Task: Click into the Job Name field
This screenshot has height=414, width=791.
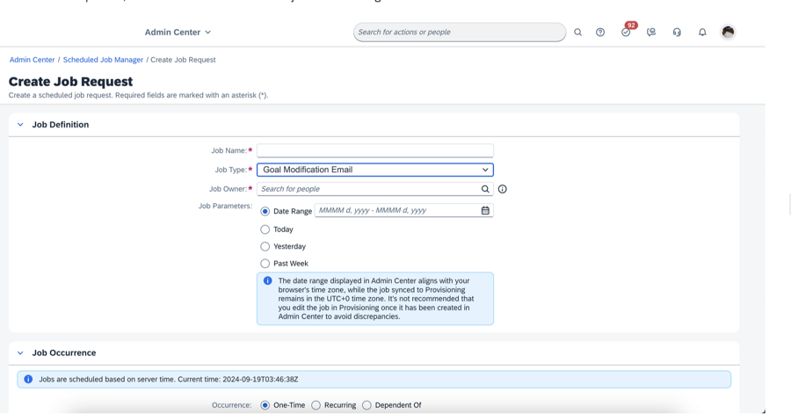Action: tap(375, 151)
